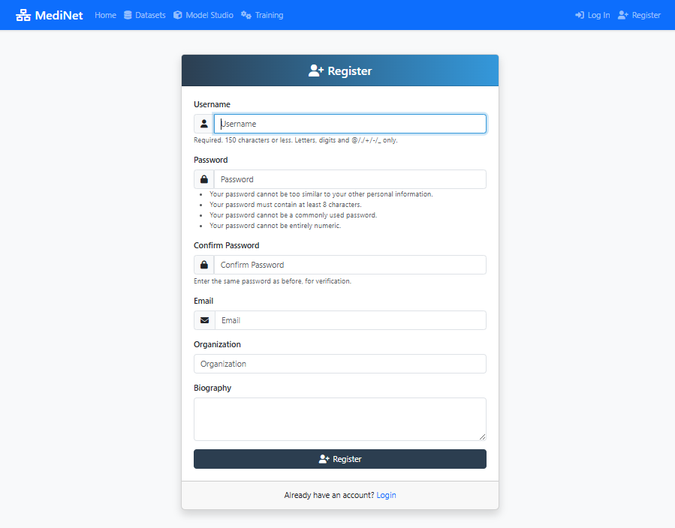Screen dimensions: 675x528
Task: Click the person icon beside Username field
Action: (x=204, y=124)
